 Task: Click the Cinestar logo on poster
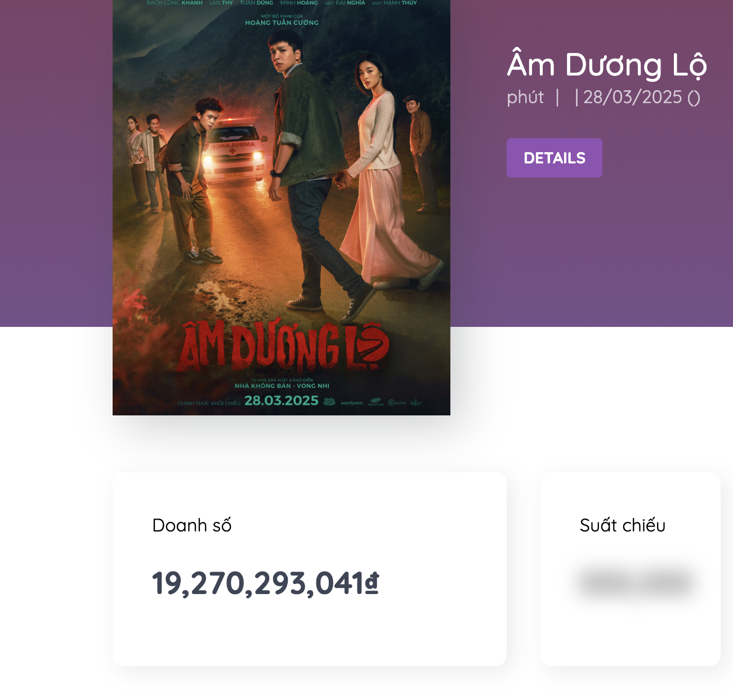[397, 402]
